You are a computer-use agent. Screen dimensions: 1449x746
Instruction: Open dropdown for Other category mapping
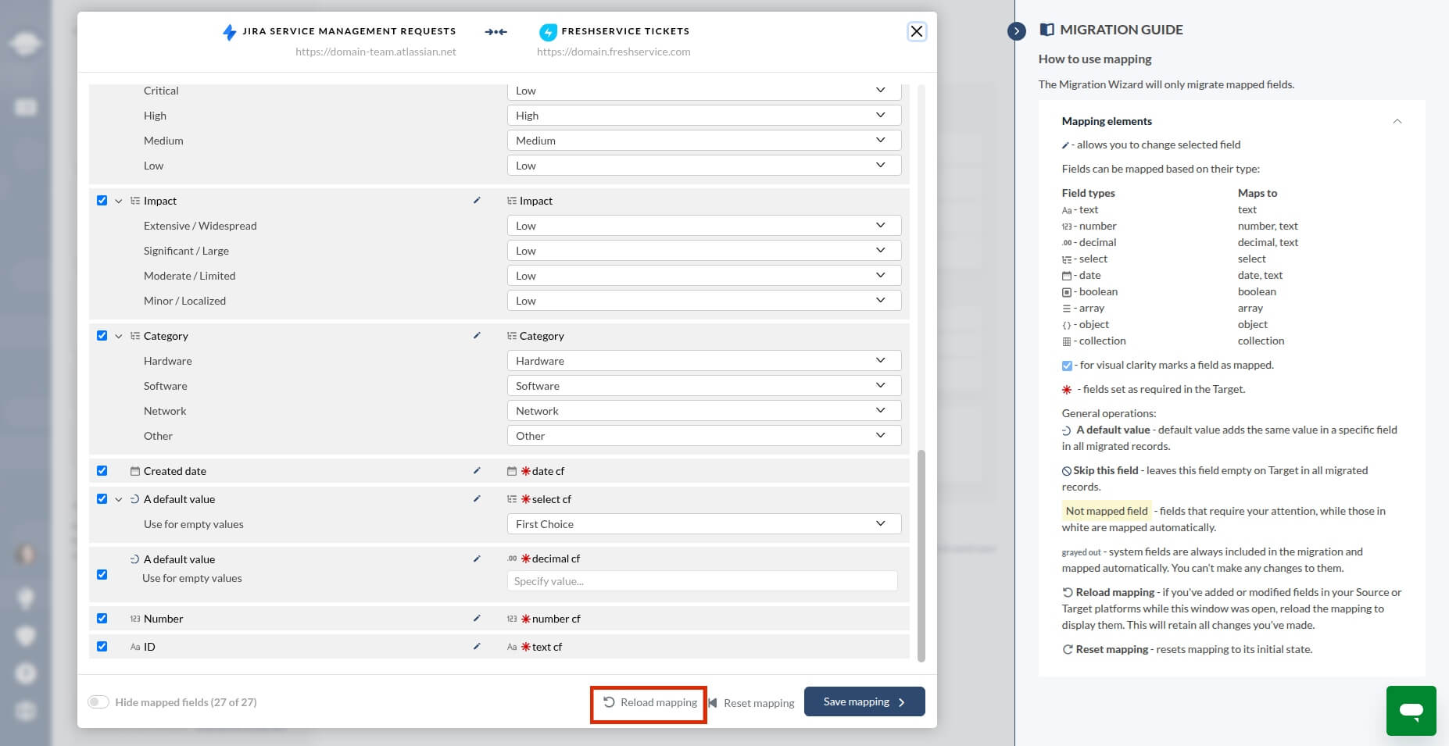(x=704, y=436)
